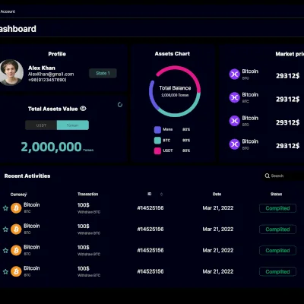Click the Transaction column header
The width and height of the screenshot is (304, 304).
tap(87, 194)
